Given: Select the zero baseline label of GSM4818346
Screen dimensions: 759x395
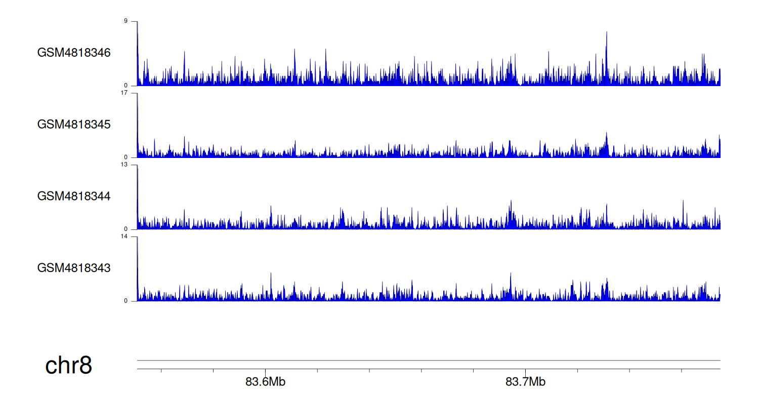Looking at the screenshot, I should point(133,86).
